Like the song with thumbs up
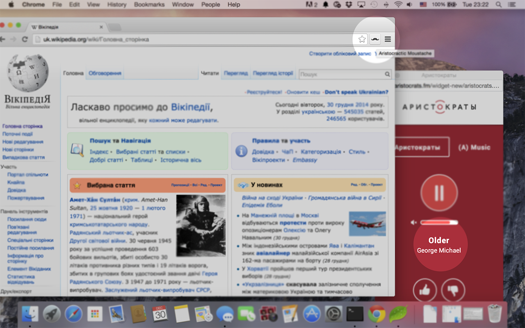 pos(425,291)
